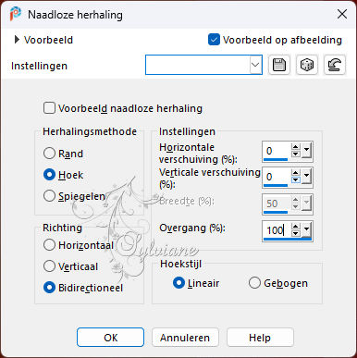Close the Naadloze herhaling dialog
Viewport: 357px width, 358px height.
pos(342,14)
